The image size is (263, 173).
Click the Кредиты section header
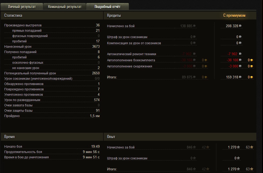[x=114, y=15]
